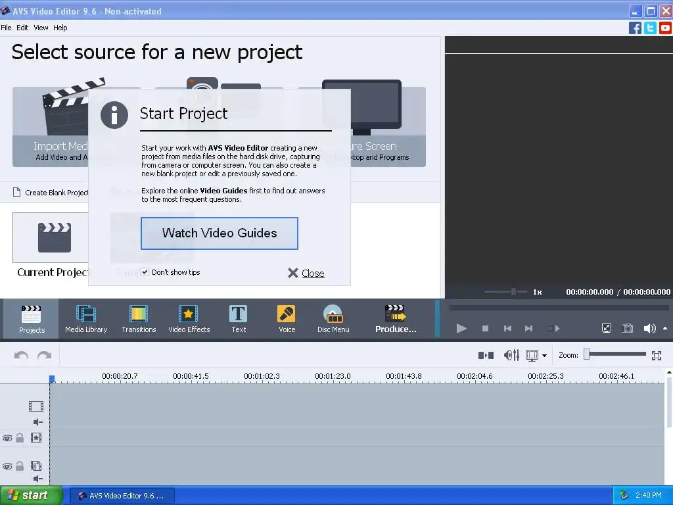This screenshot has width=673, height=505.
Task: Toggle effects track visibility eye
Action: [x=7, y=439]
